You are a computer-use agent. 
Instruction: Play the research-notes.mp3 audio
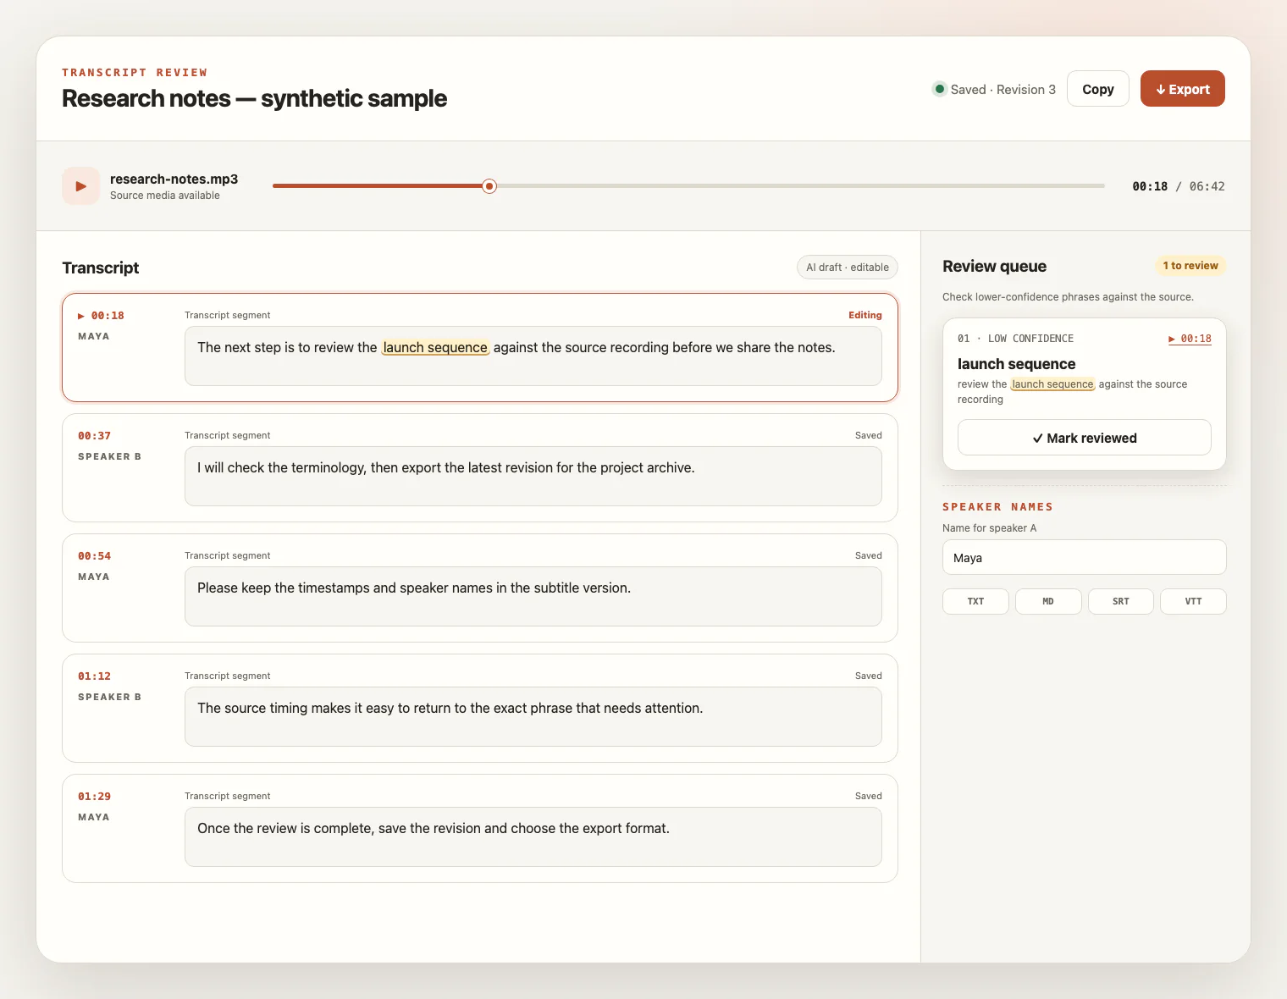pos(80,186)
